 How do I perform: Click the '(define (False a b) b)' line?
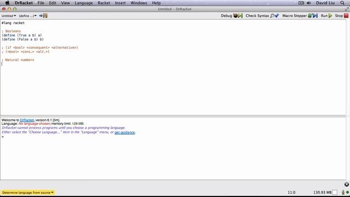click(x=22, y=39)
